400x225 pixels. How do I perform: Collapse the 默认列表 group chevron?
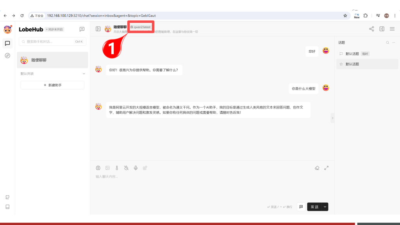click(84, 73)
